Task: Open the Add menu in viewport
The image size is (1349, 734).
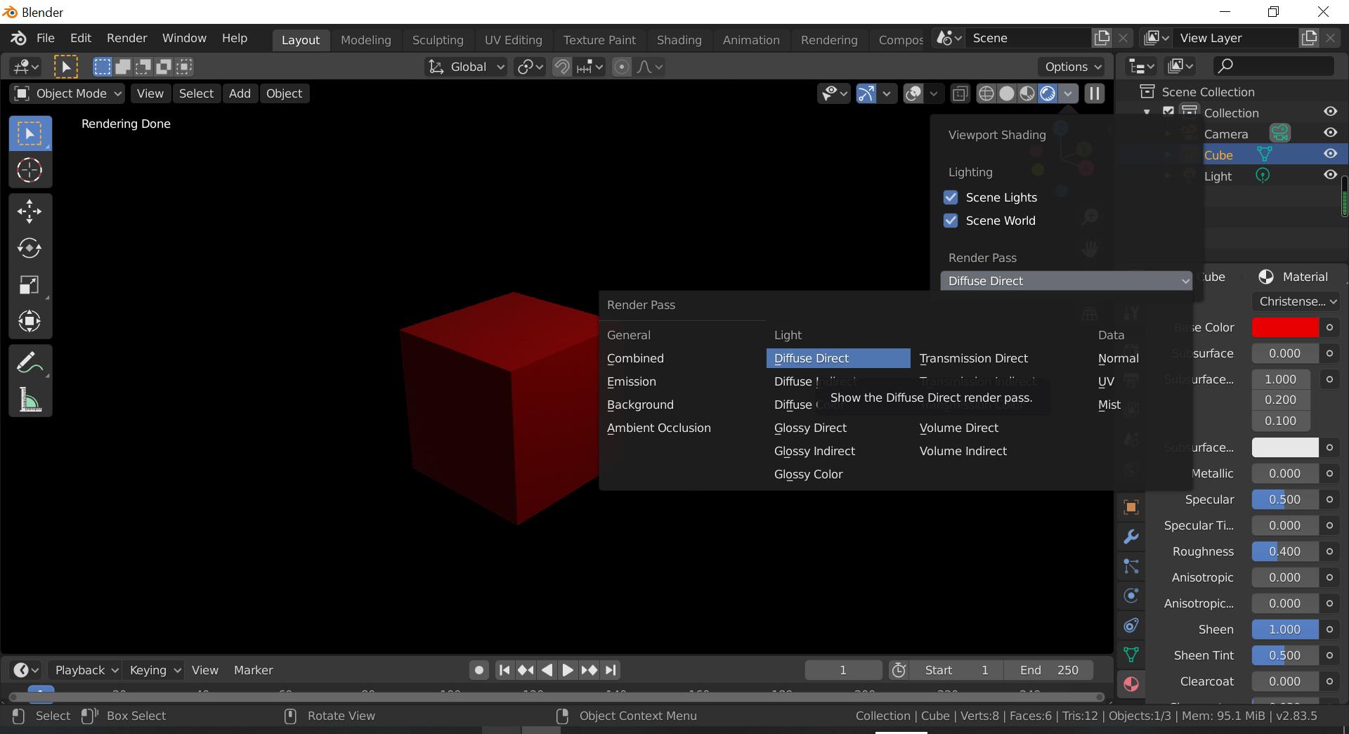Action: coord(240,93)
